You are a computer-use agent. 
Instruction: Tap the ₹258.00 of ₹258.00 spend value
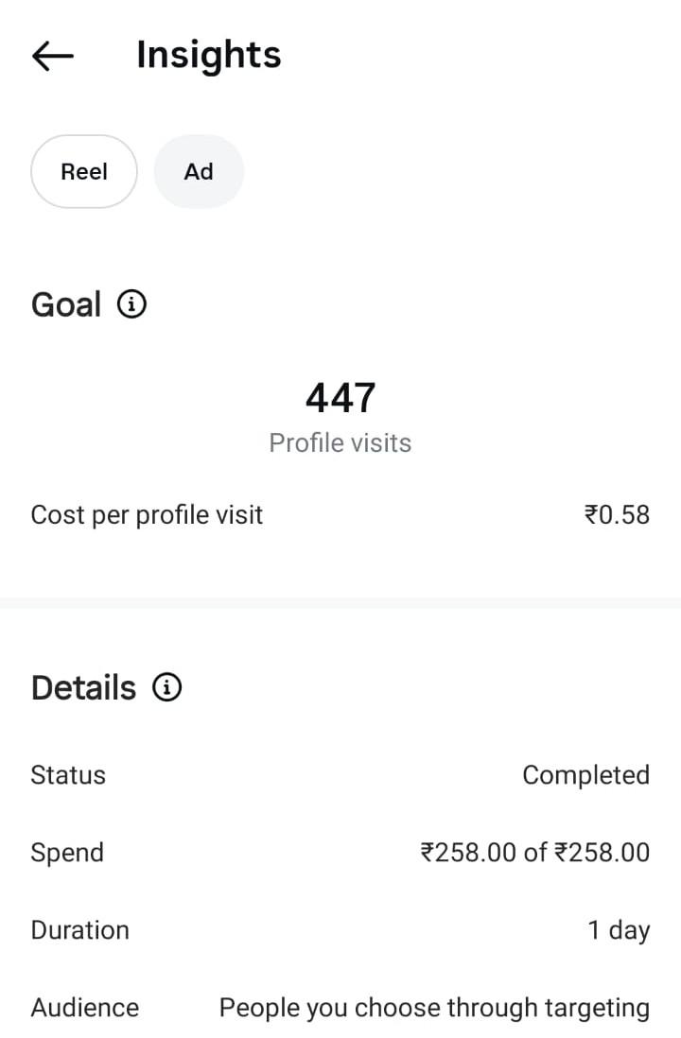tap(534, 853)
